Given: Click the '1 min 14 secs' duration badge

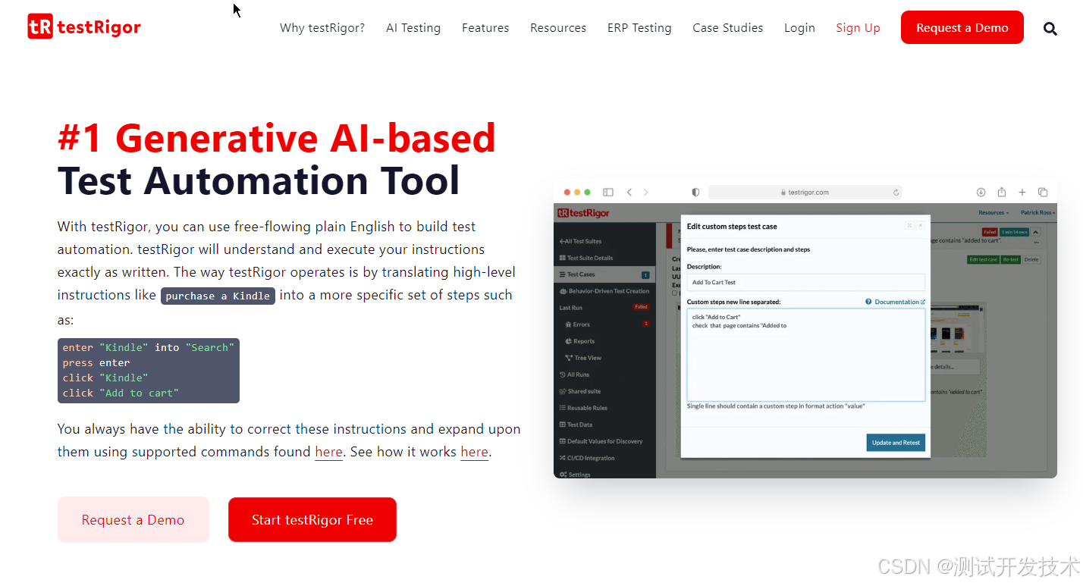Looking at the screenshot, I should (1013, 232).
